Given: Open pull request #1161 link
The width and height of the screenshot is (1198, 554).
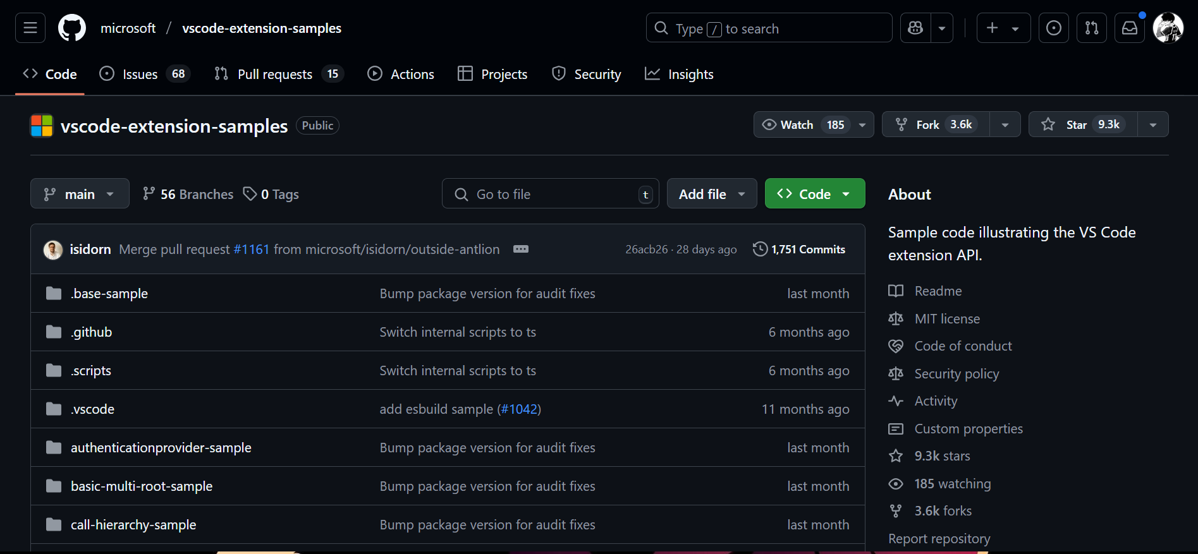Looking at the screenshot, I should coord(252,250).
